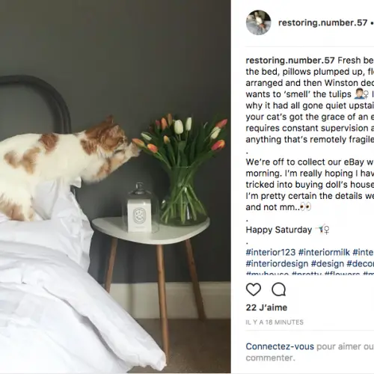Open the #interior123 hashtag
The height and width of the screenshot is (374, 374).
pos(271,252)
